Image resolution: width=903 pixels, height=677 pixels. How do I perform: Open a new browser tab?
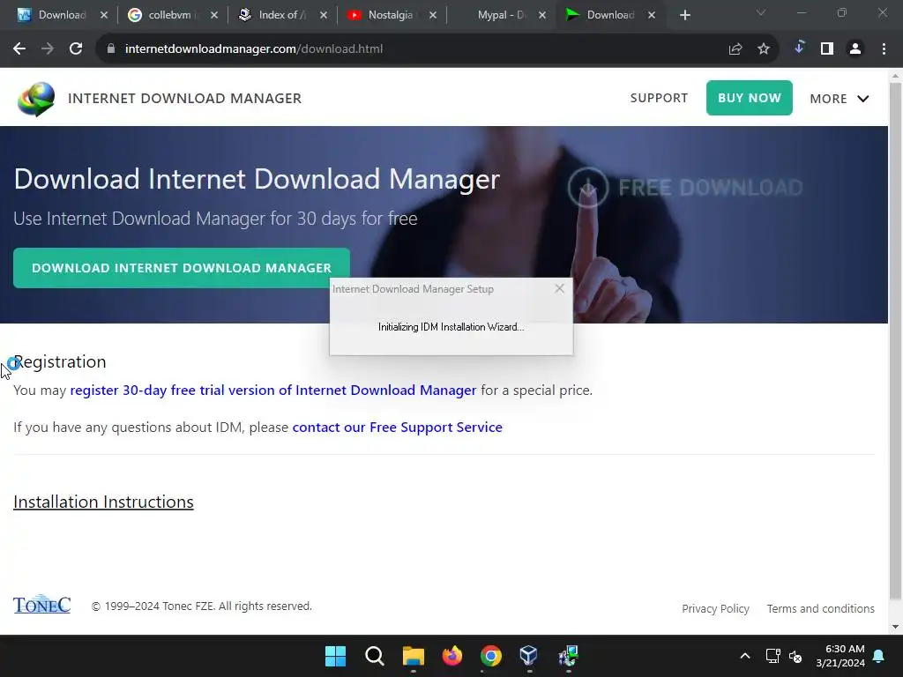684,15
